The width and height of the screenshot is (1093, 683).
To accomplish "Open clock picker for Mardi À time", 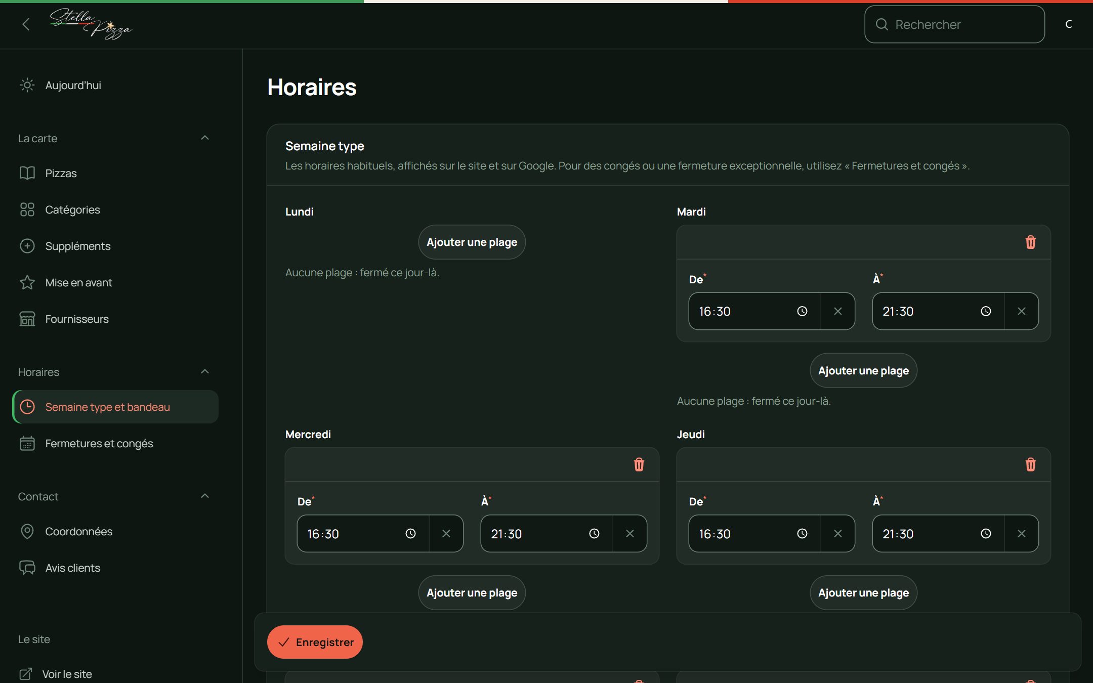I will point(986,311).
